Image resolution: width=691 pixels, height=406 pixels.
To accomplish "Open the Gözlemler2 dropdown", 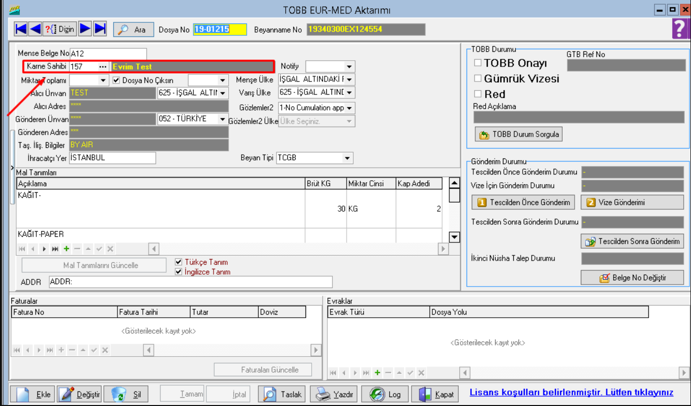I will (x=349, y=108).
